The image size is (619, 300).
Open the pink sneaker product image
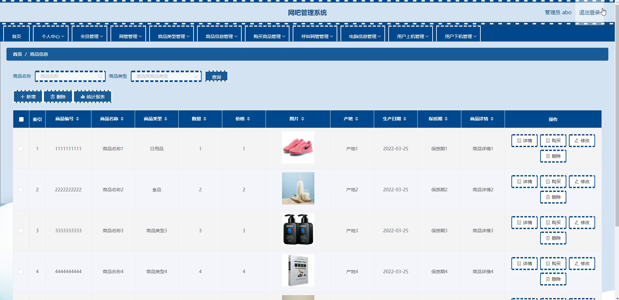tap(298, 147)
